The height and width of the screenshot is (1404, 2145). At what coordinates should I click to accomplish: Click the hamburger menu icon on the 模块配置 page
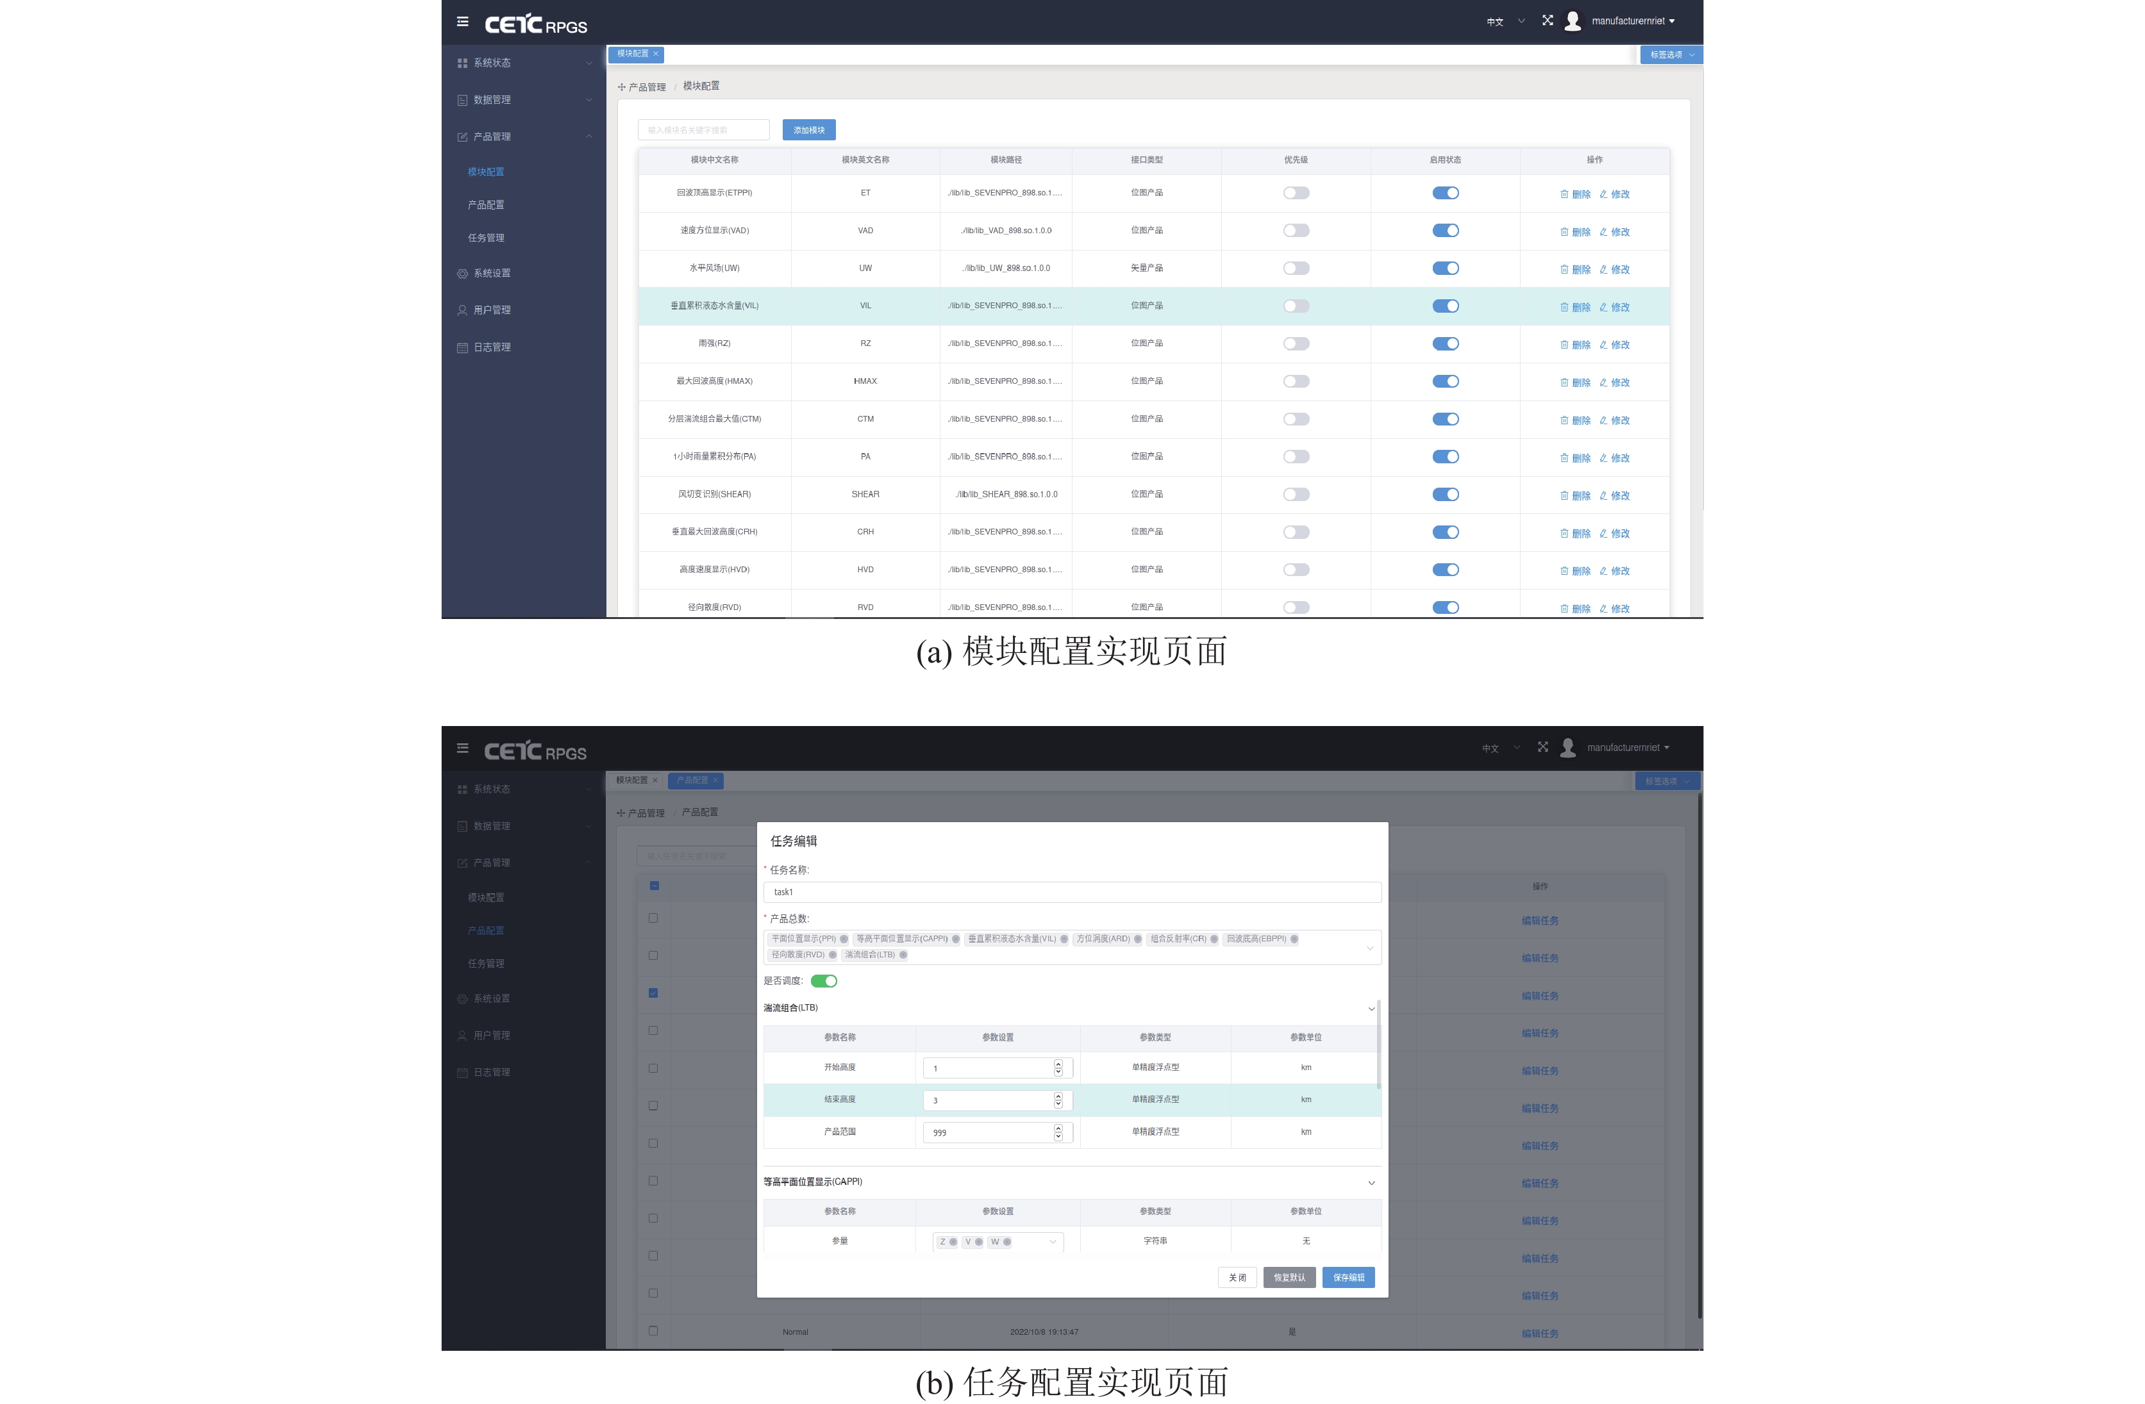(462, 22)
